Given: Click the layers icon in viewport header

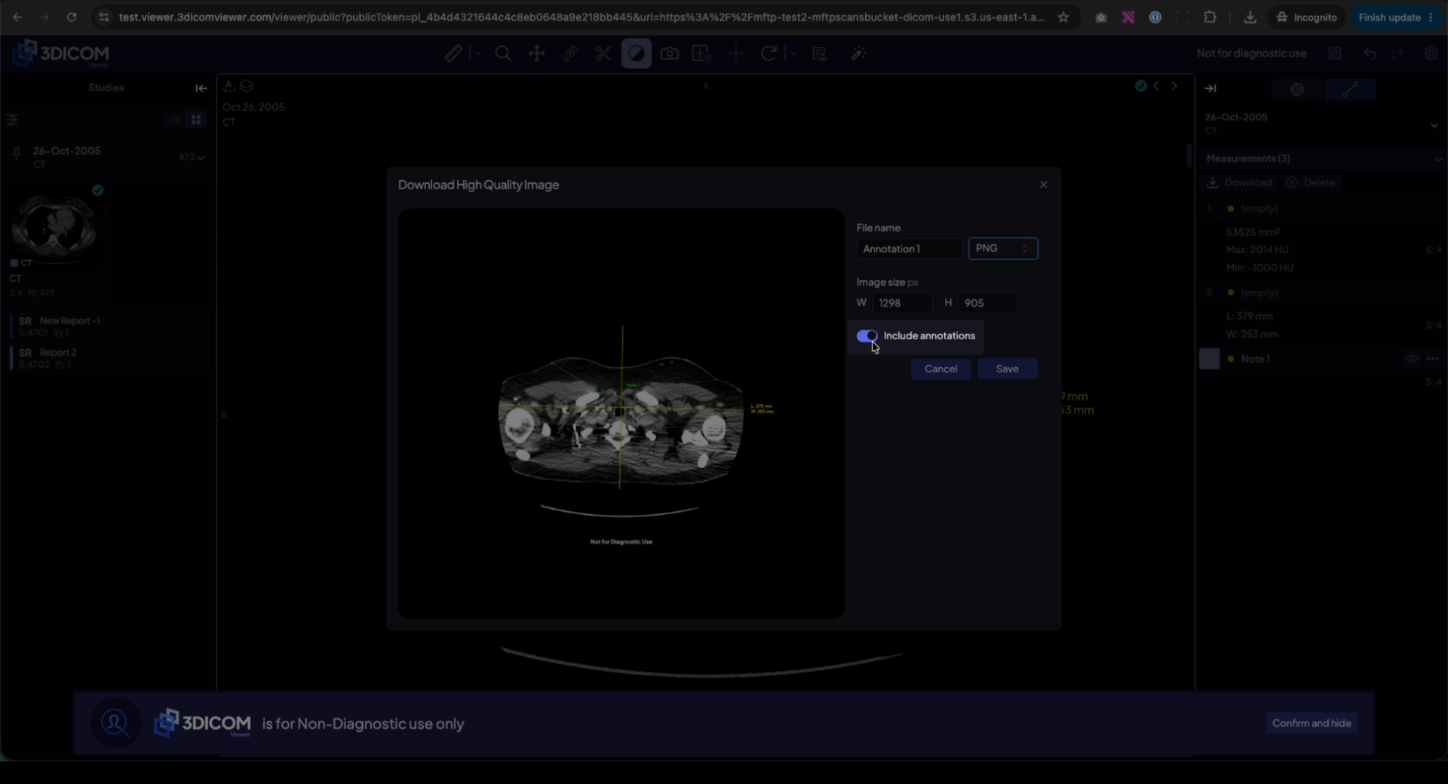Looking at the screenshot, I should point(247,87).
